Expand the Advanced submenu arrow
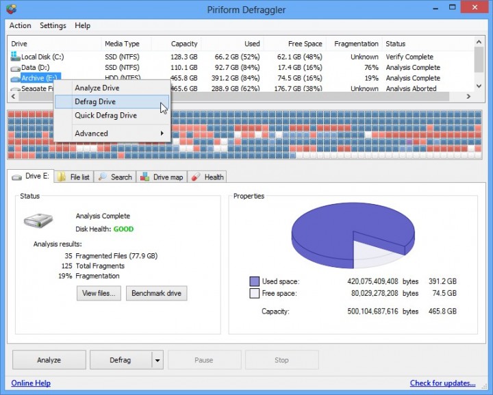 tap(162, 133)
